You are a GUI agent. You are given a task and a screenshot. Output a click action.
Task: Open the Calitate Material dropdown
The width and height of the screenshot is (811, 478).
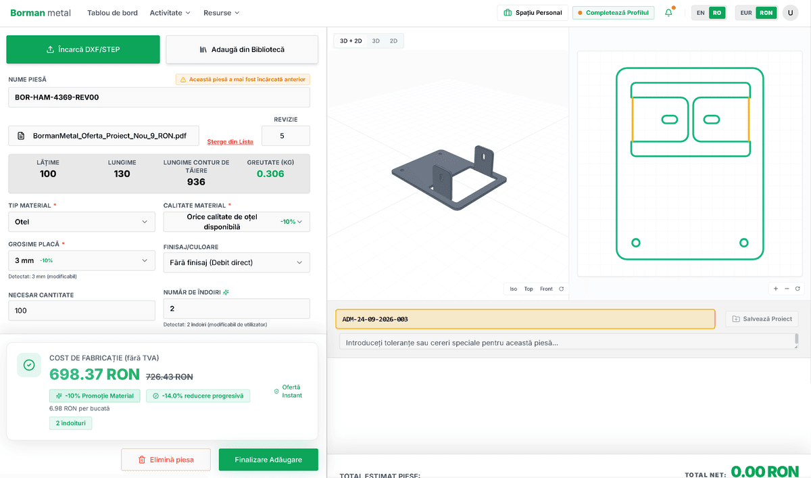click(237, 222)
